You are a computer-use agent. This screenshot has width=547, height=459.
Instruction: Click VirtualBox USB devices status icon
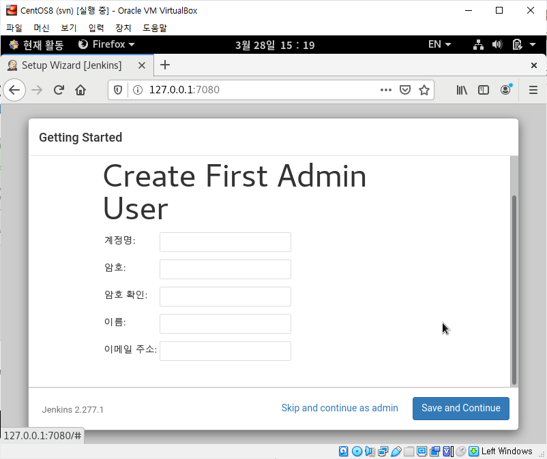tap(396, 452)
